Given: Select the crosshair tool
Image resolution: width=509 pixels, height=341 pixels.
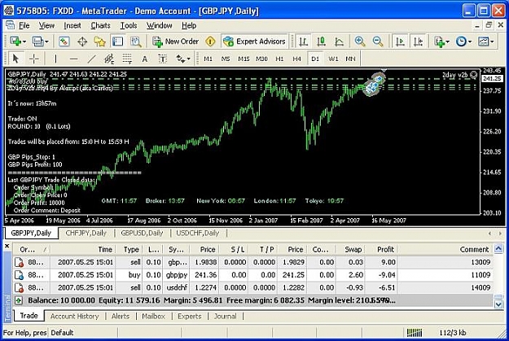Looking at the screenshot, I should [x=33, y=59].
